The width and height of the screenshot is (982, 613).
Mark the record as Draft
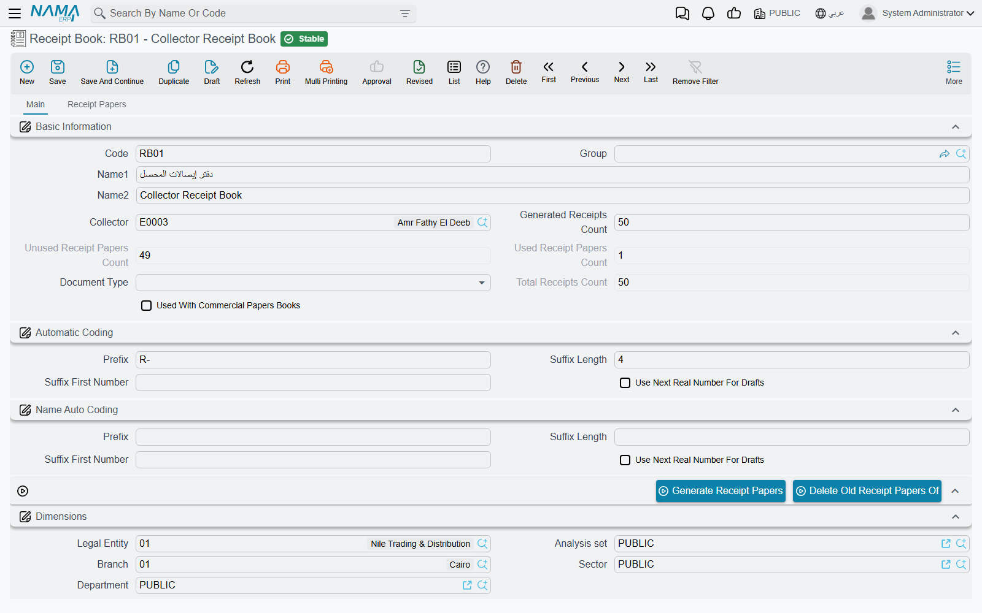pos(212,72)
